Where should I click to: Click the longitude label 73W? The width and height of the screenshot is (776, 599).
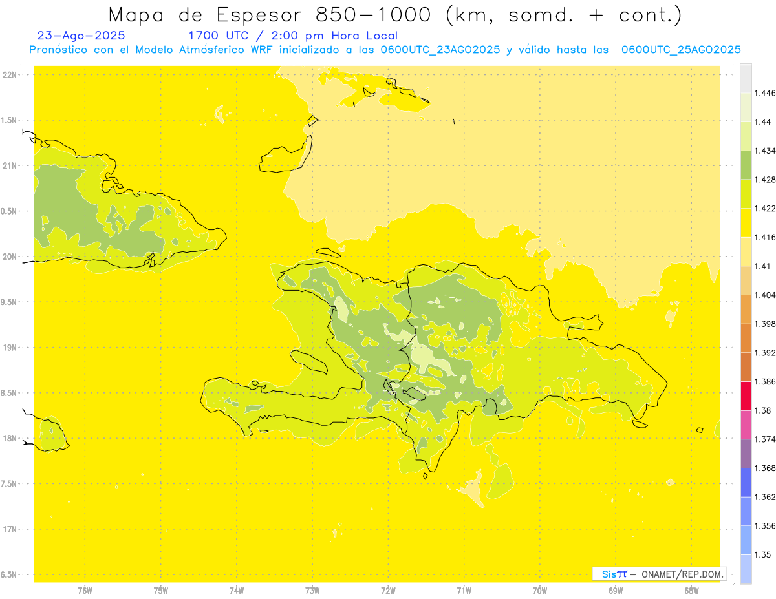[312, 591]
